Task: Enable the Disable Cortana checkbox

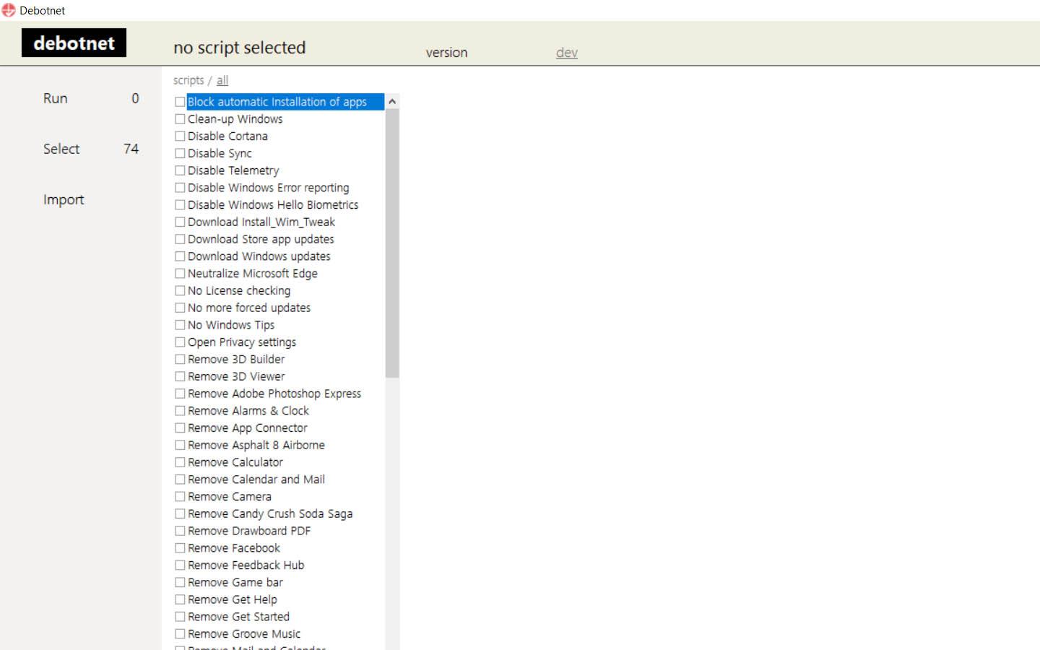Action: point(180,136)
